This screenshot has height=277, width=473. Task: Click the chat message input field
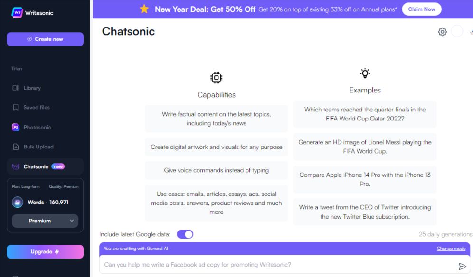click(x=275, y=265)
